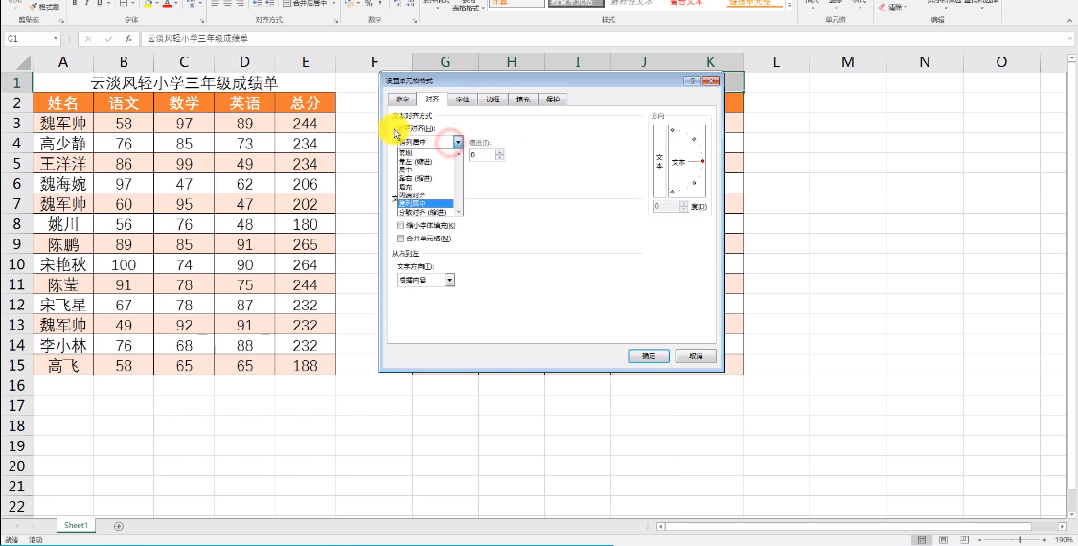This screenshot has height=546, width=1078.
Task: Open the alignment group dialog launcher
Action: (x=336, y=21)
